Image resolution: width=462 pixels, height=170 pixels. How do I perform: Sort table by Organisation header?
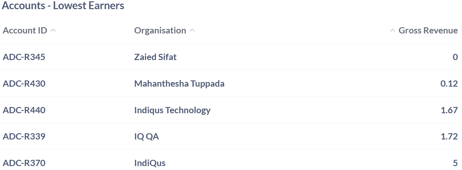(160, 31)
